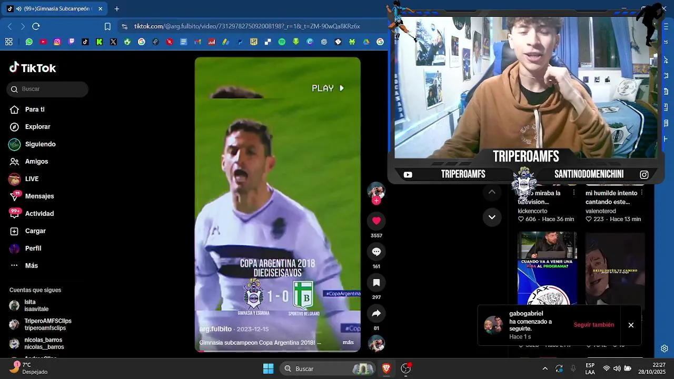The image size is (674, 379).
Task: Go to previous video with up chevron
Action: tap(492, 192)
